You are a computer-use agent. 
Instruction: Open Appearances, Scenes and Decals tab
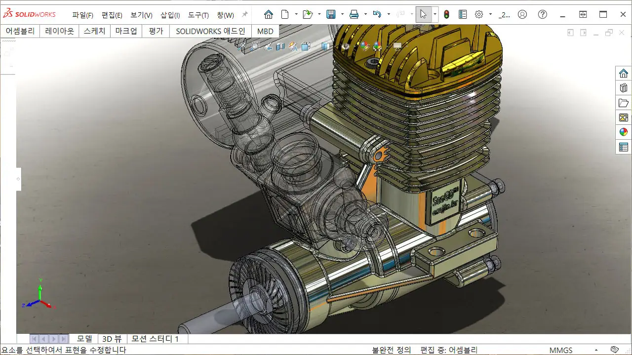624,132
